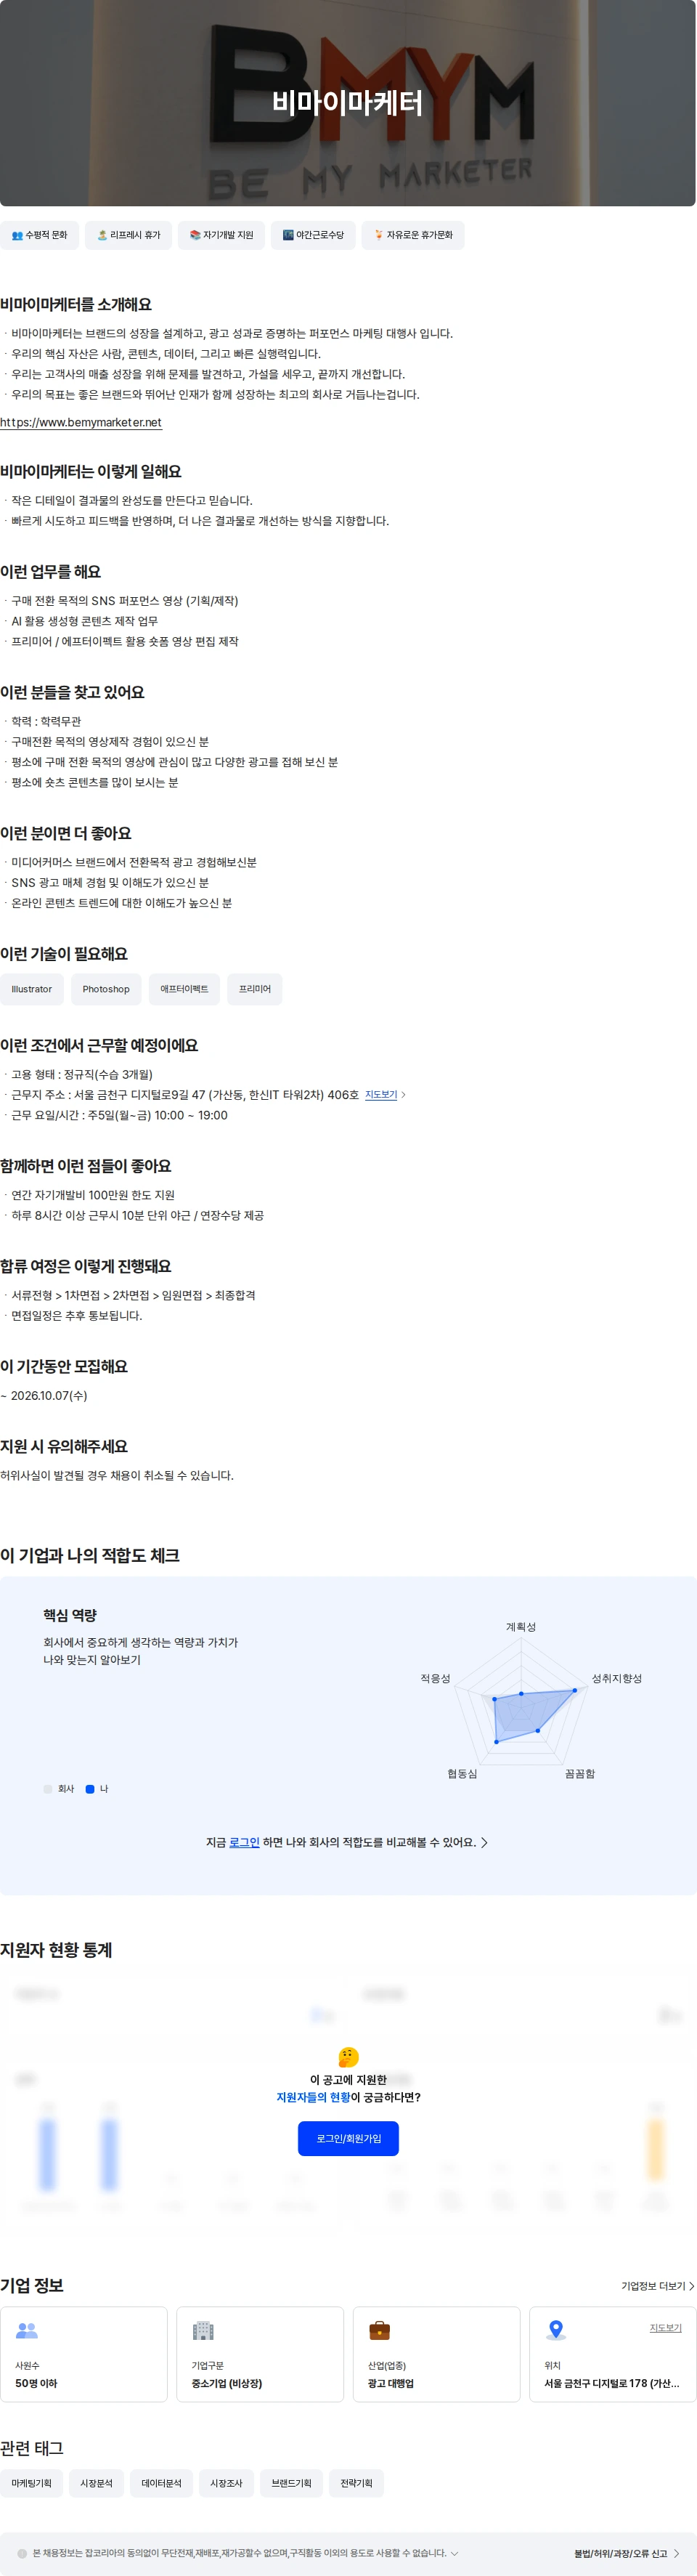Click the ~ 2026.10.07(수) deadline date
The width and height of the screenshot is (697, 2576).
44,1395
